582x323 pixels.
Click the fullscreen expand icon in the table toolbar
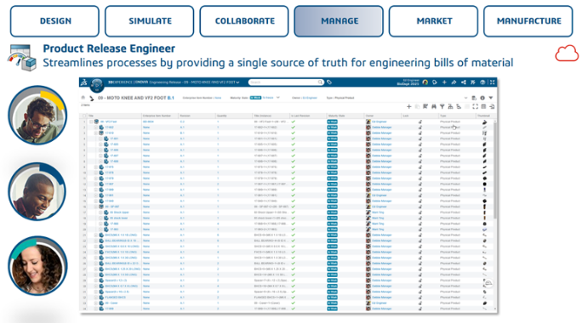click(x=475, y=107)
